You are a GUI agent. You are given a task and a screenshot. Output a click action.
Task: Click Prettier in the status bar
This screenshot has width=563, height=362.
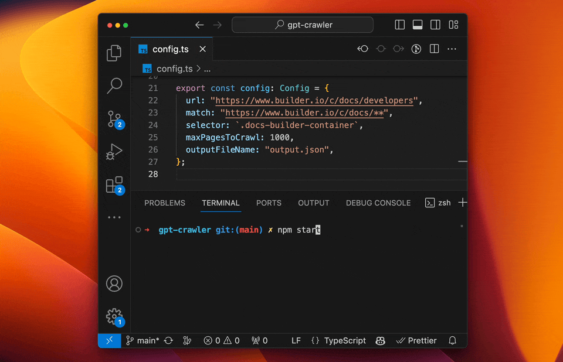point(416,340)
